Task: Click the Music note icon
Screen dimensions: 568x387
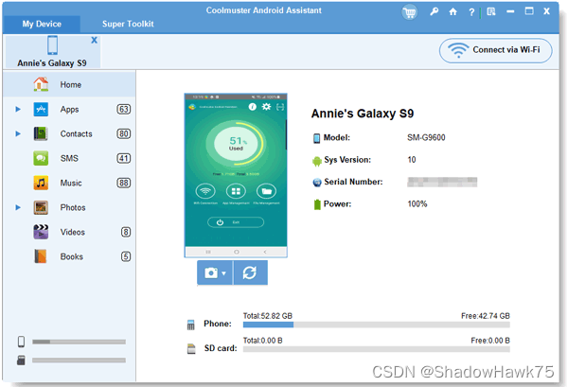Action: click(x=41, y=183)
